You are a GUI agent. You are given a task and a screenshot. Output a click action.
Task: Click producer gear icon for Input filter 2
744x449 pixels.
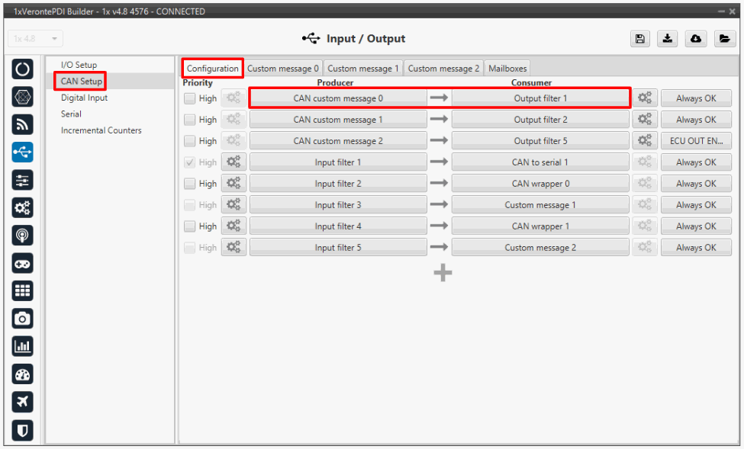(234, 184)
